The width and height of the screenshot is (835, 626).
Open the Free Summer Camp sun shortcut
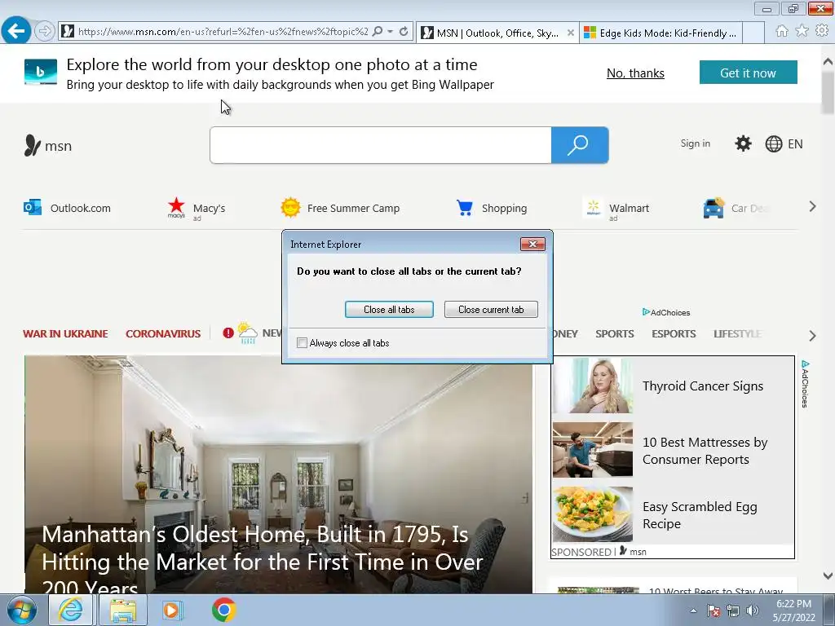point(340,208)
